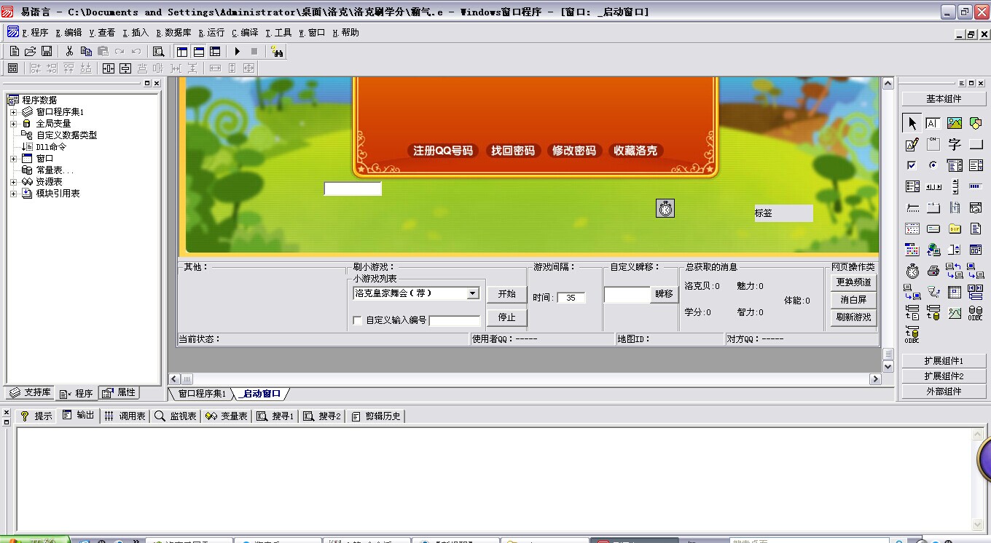Open the 外部组件 component group

(x=944, y=392)
